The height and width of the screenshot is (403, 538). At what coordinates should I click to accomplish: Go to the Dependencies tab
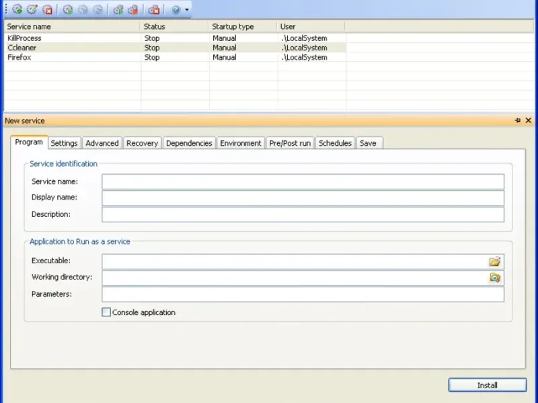[189, 143]
